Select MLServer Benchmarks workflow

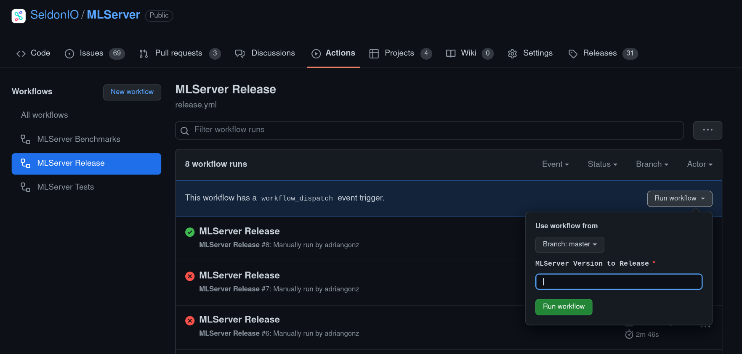(x=86, y=139)
